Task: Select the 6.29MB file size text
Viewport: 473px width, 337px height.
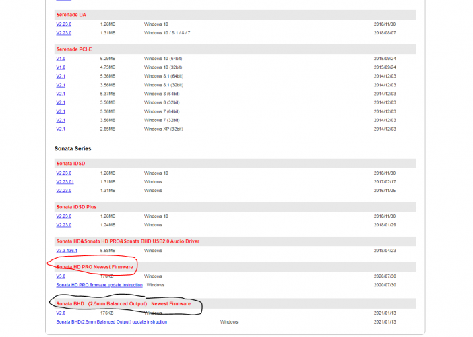Action: coord(108,59)
